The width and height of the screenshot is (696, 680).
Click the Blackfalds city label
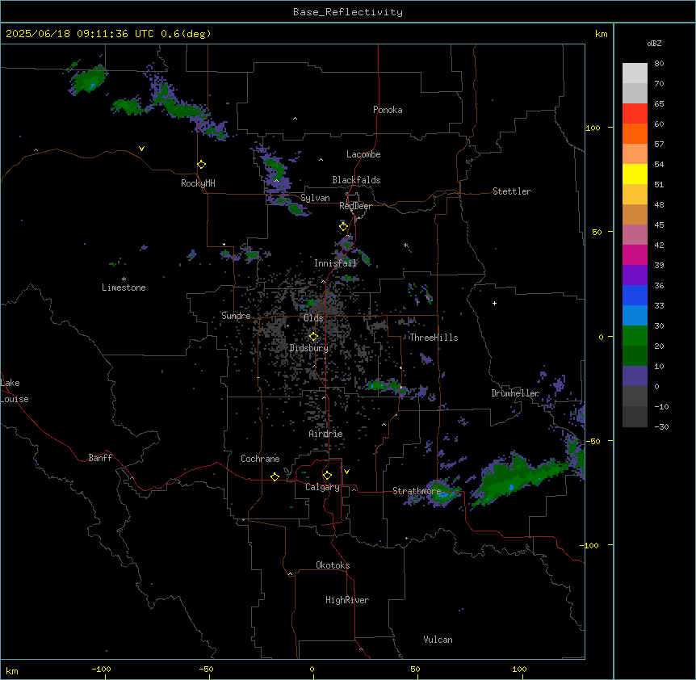point(356,180)
